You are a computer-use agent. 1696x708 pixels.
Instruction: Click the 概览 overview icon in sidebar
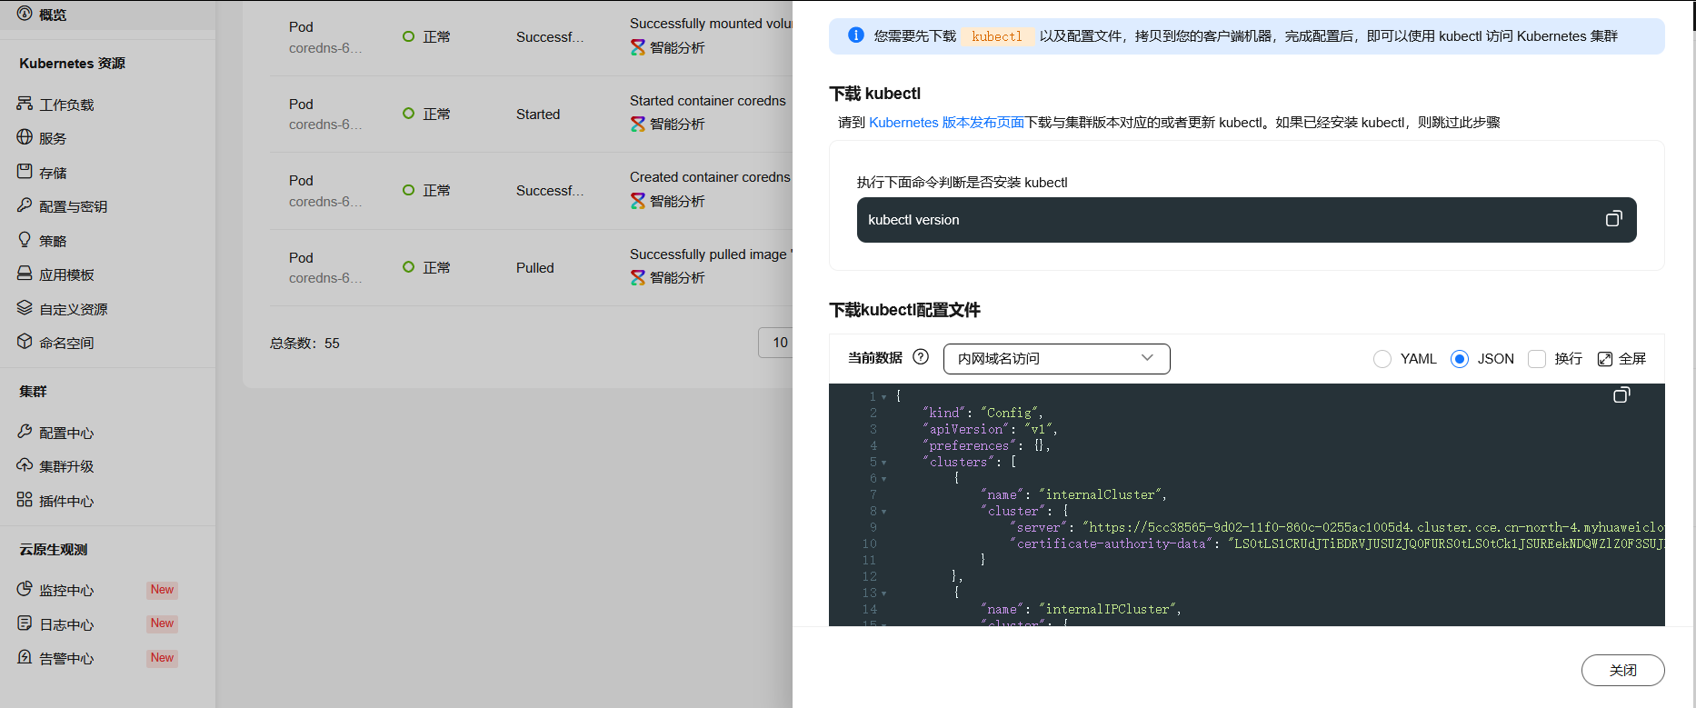[25, 14]
